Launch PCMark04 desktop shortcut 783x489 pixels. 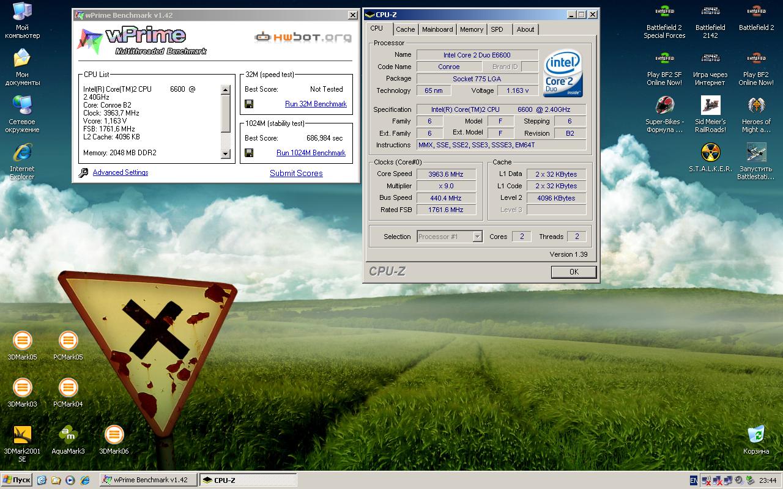(x=68, y=392)
